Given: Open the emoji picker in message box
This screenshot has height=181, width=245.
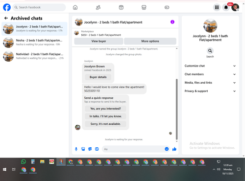Looking at the screenshot, I should 167,149.
